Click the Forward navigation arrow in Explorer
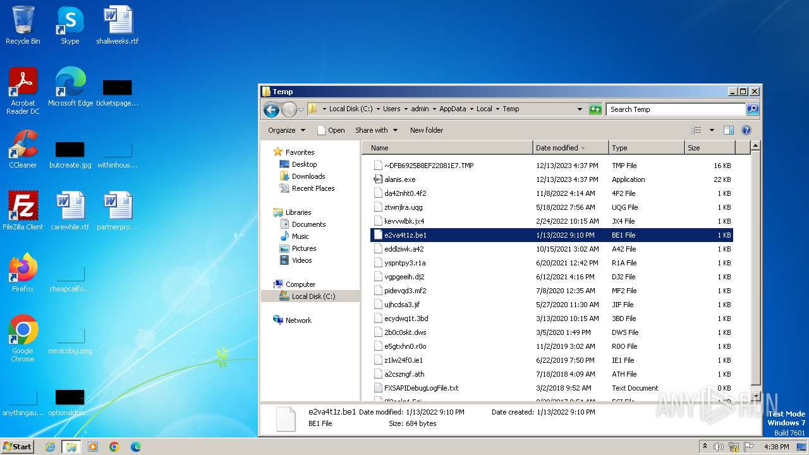 289,109
